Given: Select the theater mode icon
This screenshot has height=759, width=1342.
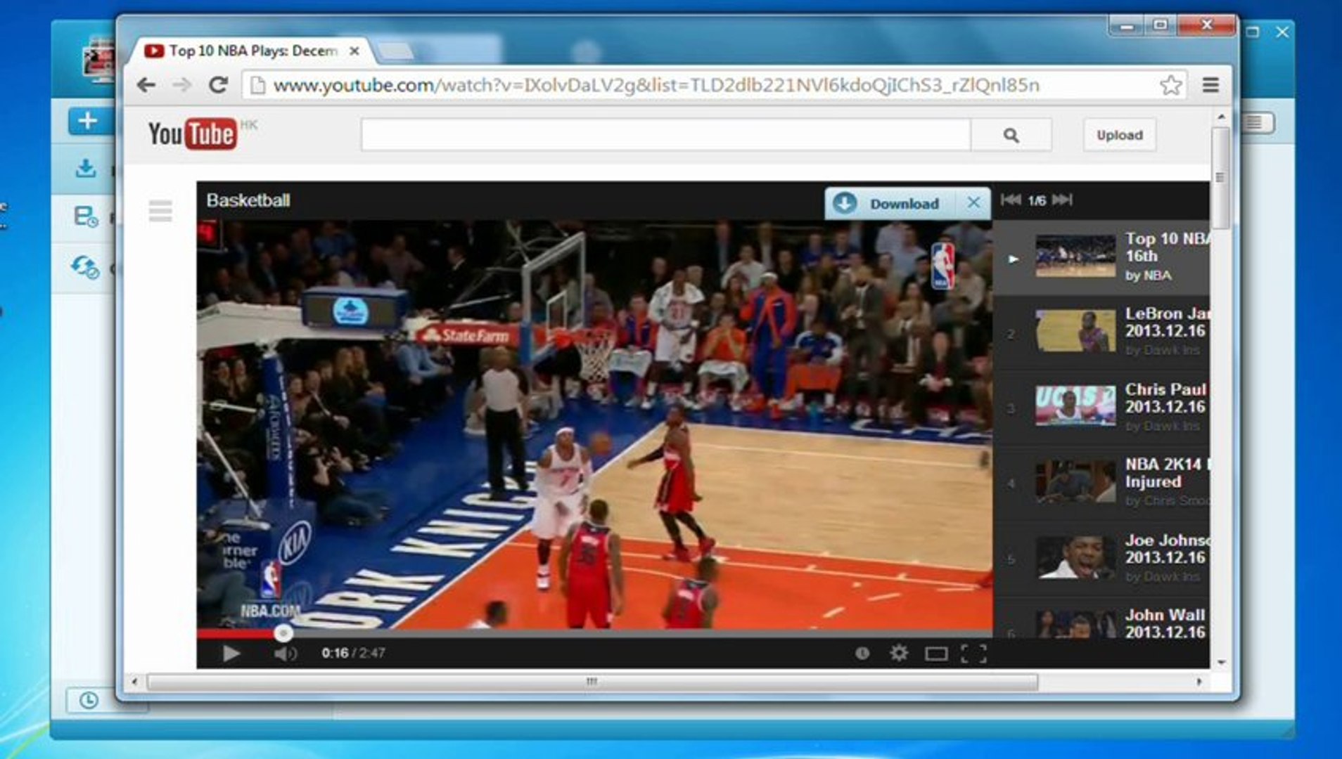Looking at the screenshot, I should tap(935, 654).
